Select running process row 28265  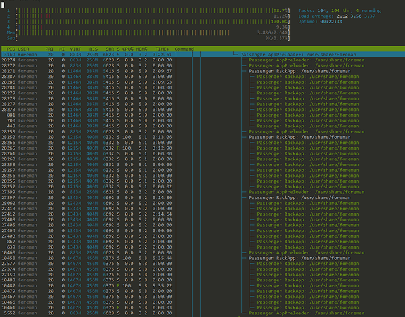click(203, 148)
